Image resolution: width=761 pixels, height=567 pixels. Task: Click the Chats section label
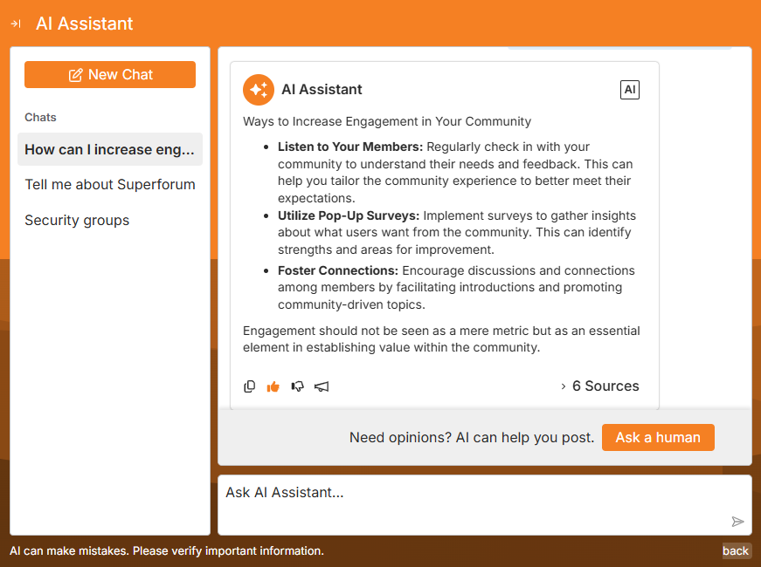point(40,117)
